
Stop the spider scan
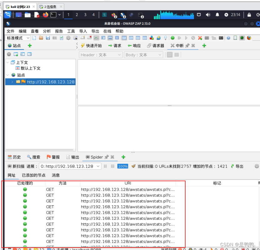coord(113,166)
